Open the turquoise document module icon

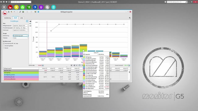click(x=54, y=7)
